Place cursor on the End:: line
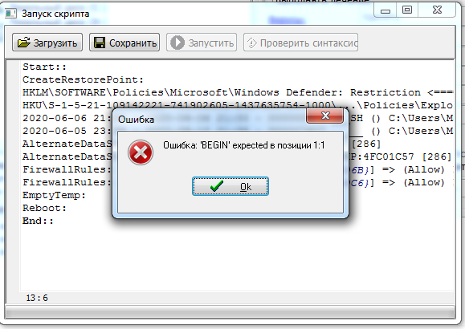 (38, 221)
